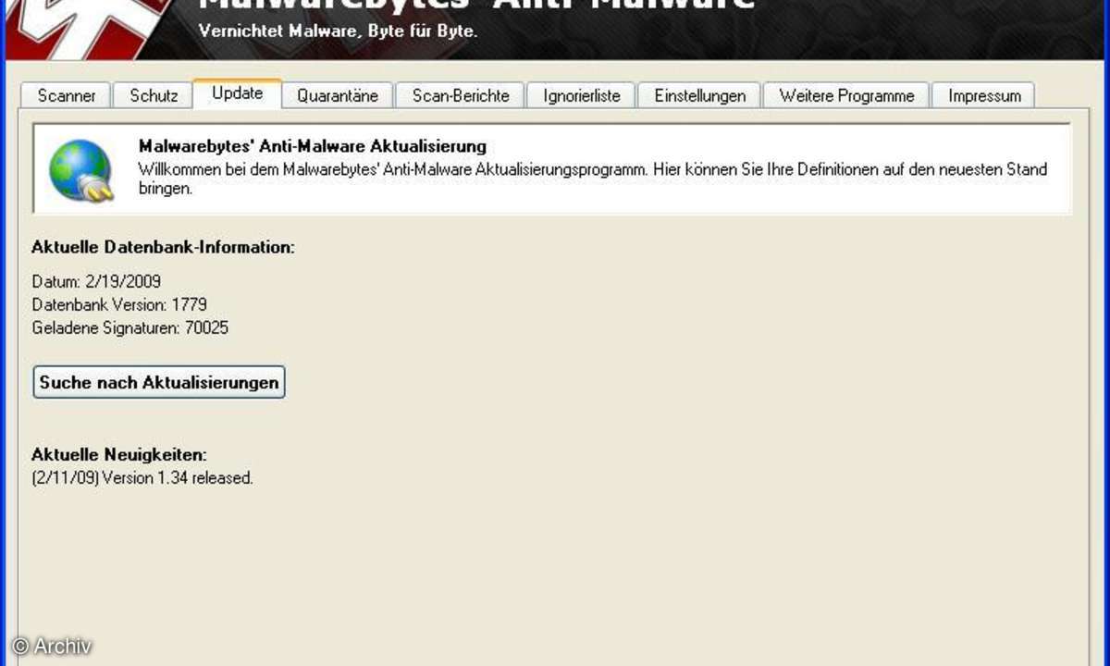Switch to the Scanner tab
The height and width of the screenshot is (666, 1110).
(67, 95)
